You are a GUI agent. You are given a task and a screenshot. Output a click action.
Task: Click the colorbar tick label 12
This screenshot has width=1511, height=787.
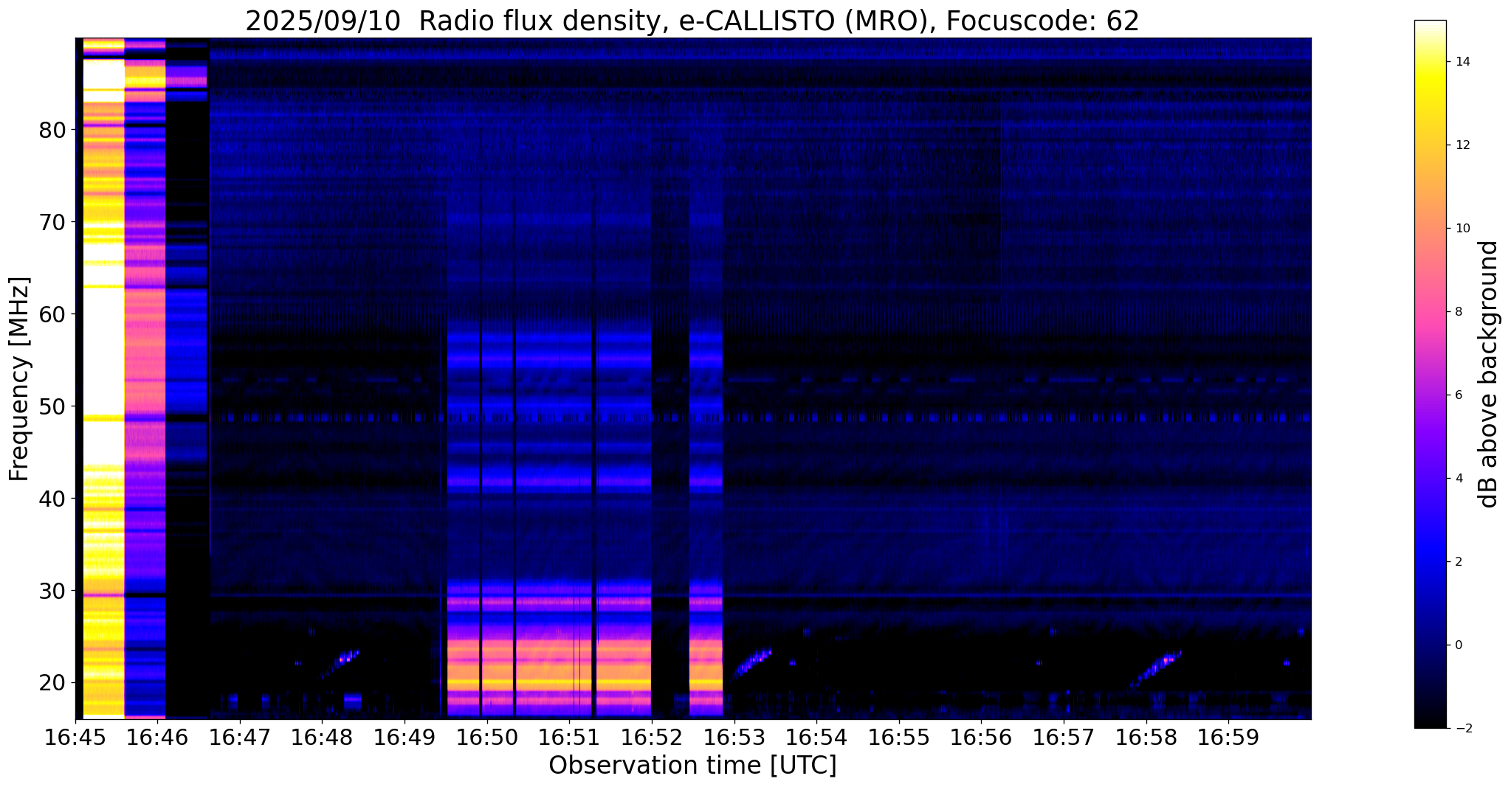[x=1462, y=145]
